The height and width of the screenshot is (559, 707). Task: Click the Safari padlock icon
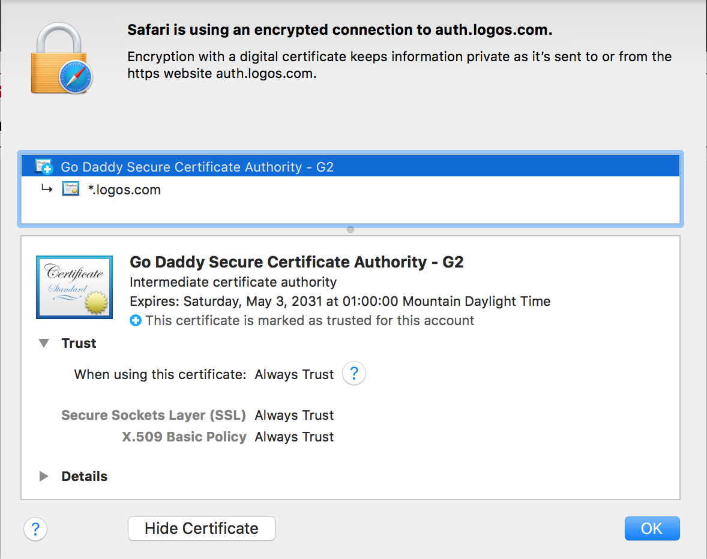coord(61,59)
